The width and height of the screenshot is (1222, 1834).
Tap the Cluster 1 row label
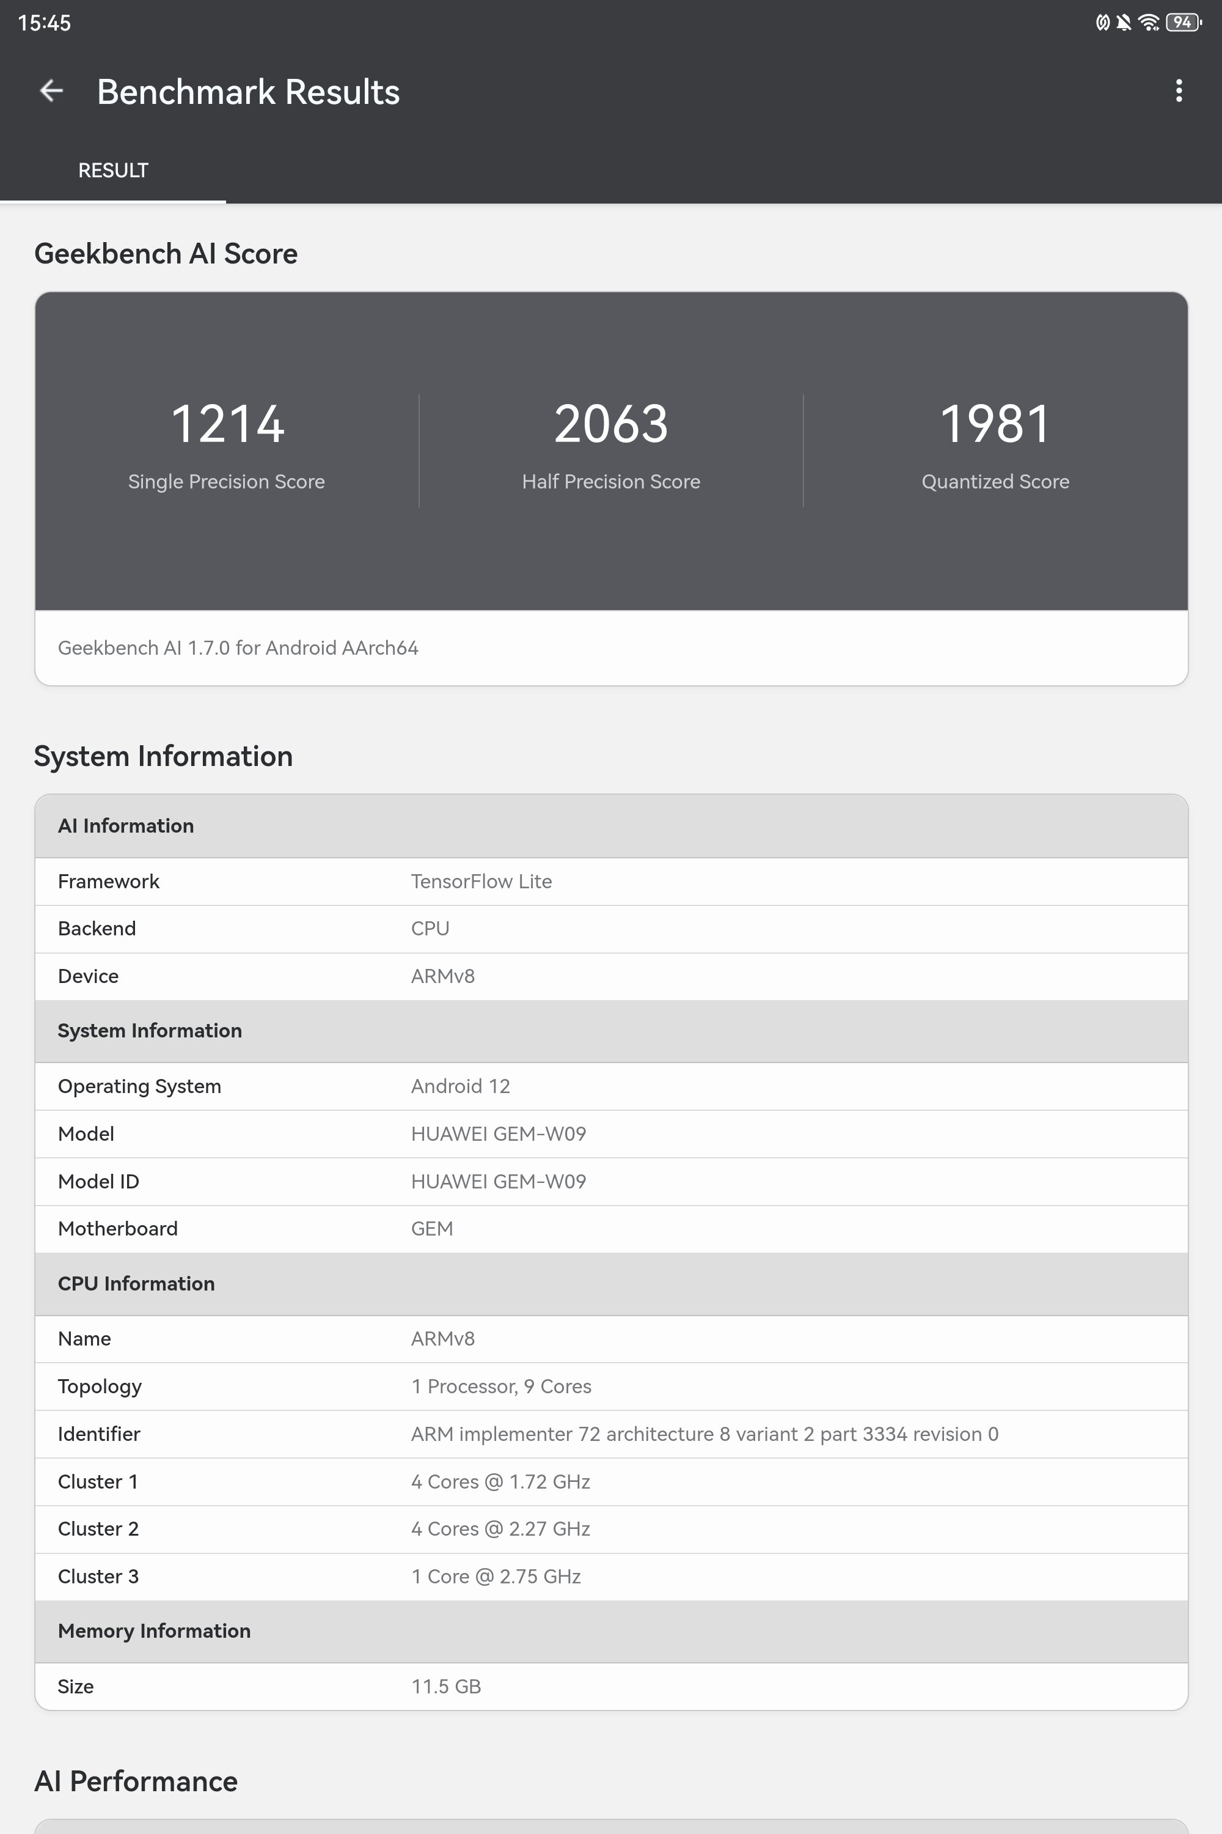click(98, 1481)
